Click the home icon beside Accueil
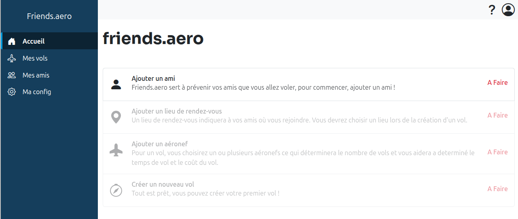518x219 pixels. (12, 41)
